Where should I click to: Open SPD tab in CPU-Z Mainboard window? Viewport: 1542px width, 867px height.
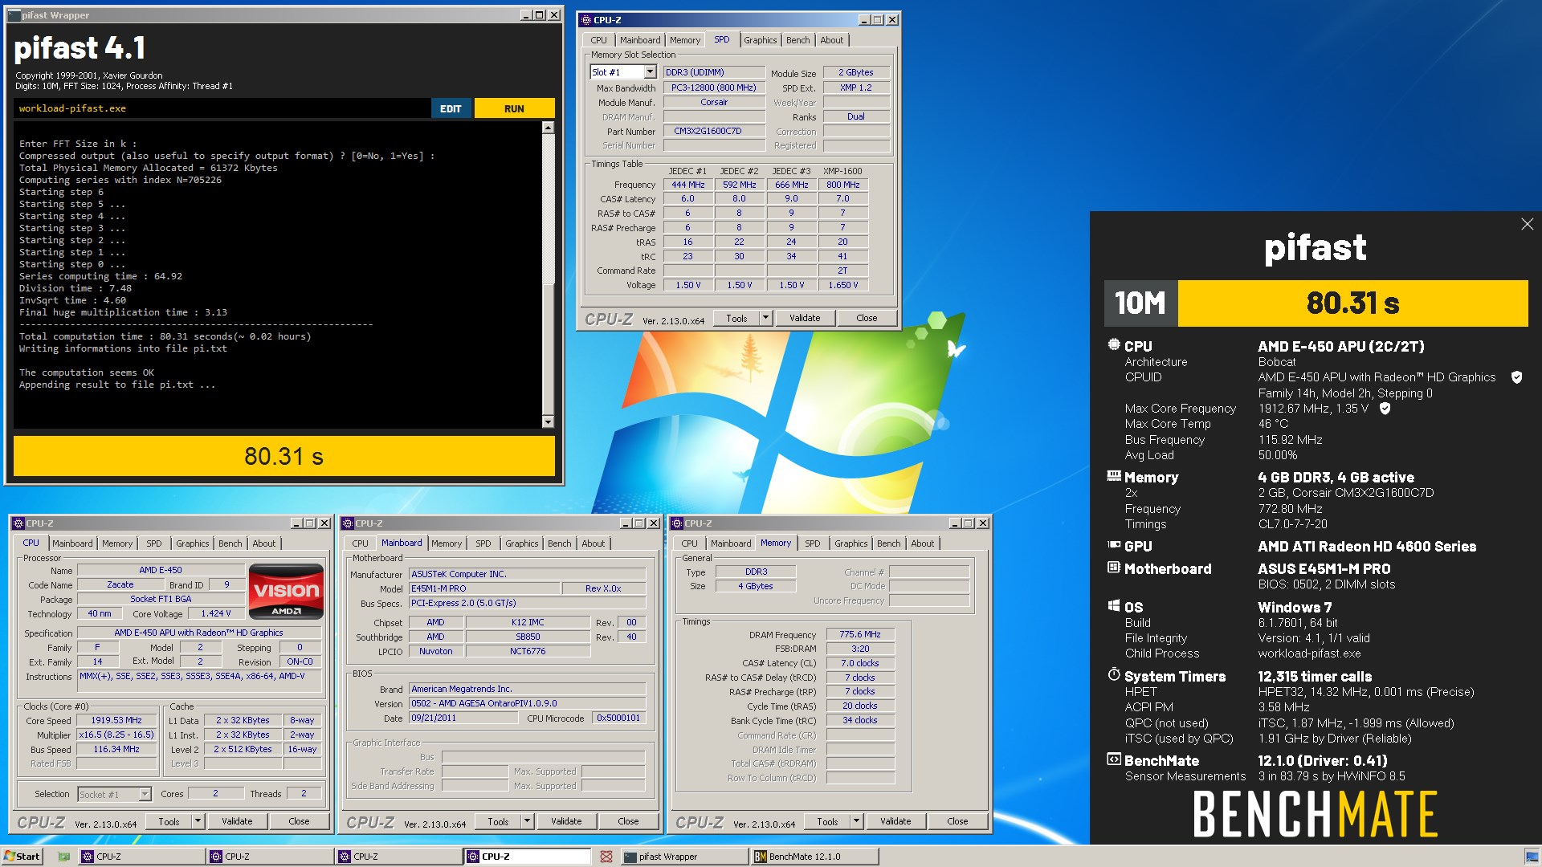coord(483,543)
